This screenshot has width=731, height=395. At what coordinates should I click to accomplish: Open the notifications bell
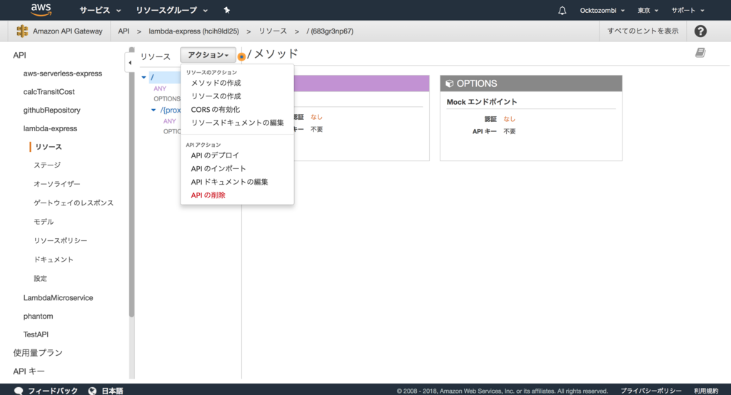click(563, 10)
